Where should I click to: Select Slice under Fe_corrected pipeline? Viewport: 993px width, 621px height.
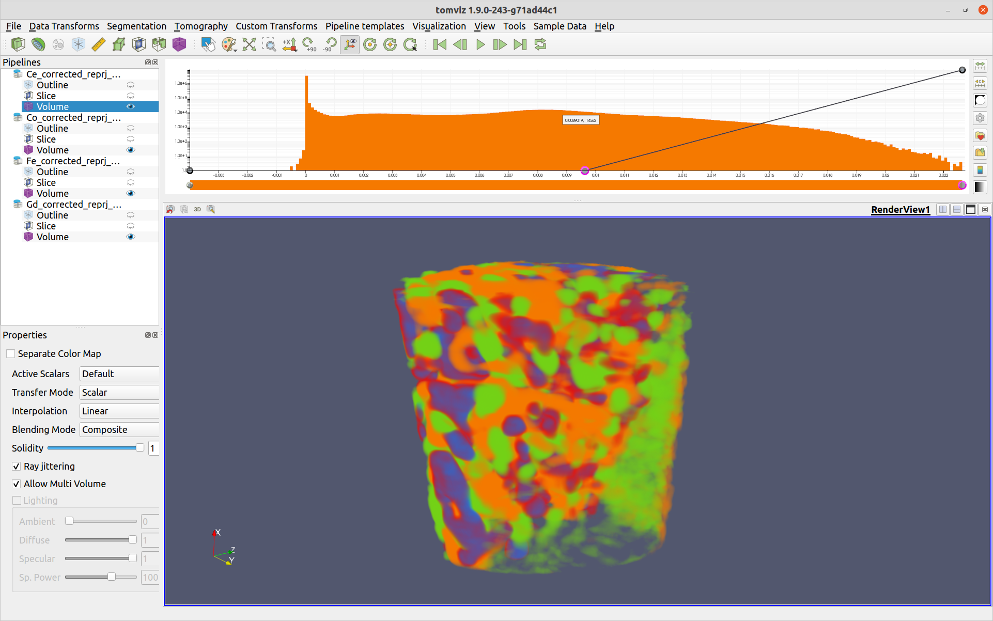46,183
